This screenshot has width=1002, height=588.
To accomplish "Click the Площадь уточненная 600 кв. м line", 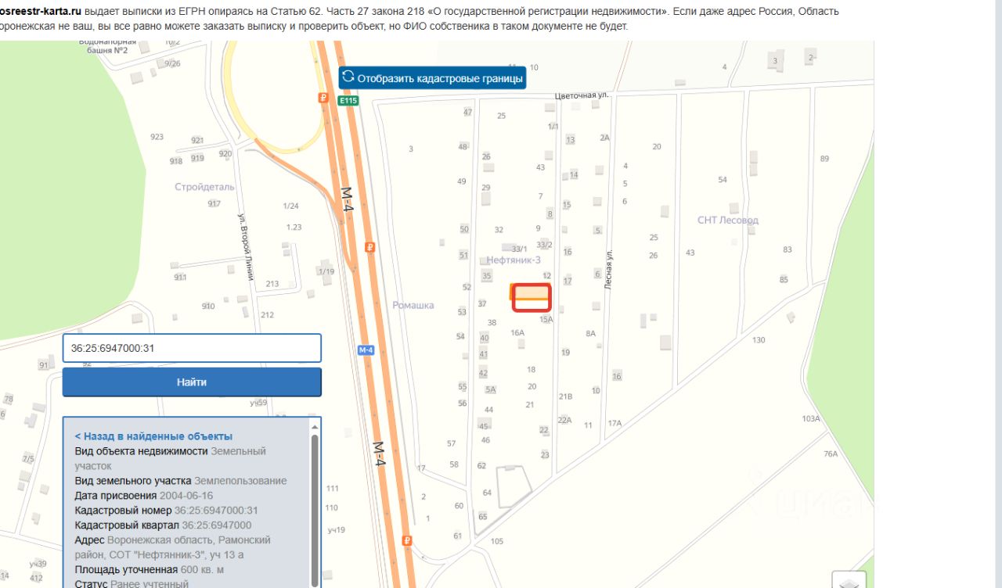I will [x=150, y=569].
